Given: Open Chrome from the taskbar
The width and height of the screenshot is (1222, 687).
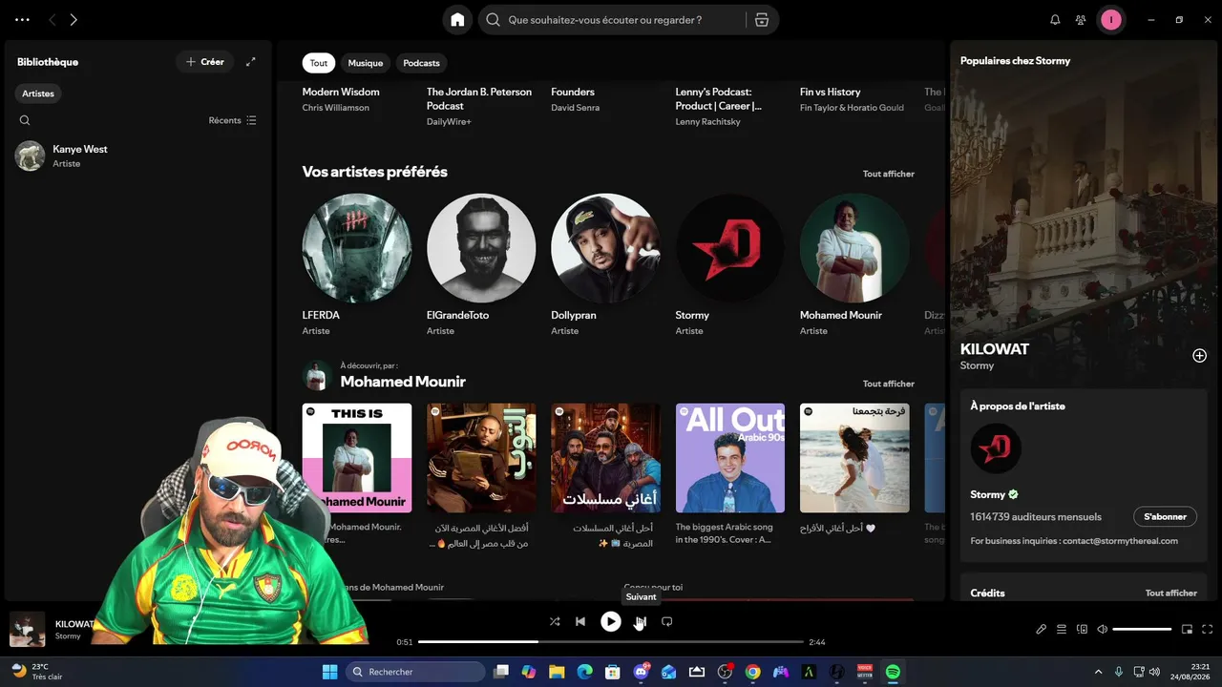Looking at the screenshot, I should 753,672.
